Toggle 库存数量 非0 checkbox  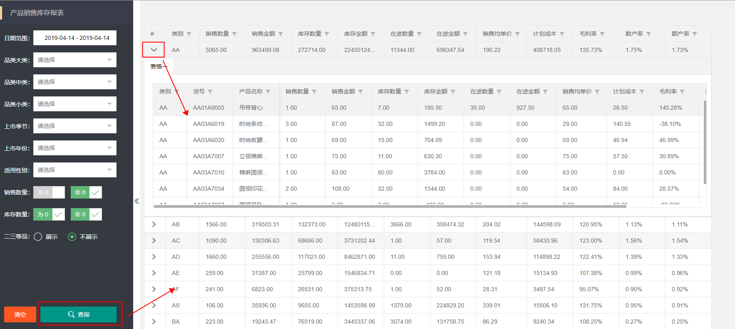(86, 214)
